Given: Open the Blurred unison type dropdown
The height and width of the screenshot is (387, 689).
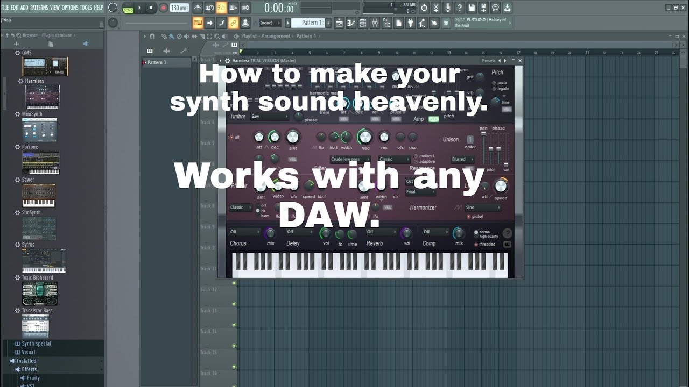Looking at the screenshot, I should coord(463,159).
